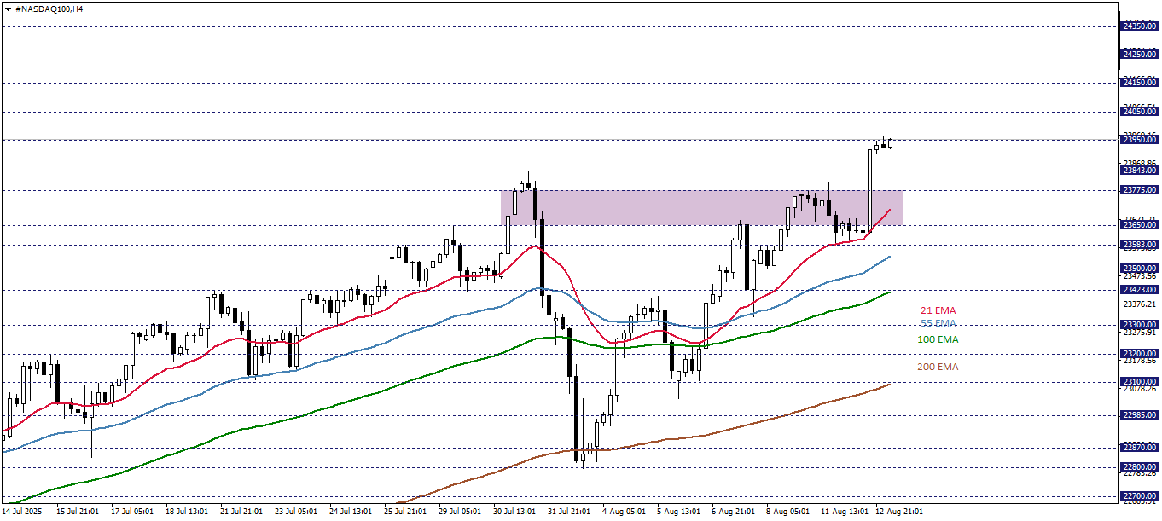Screen dimensions: 1162x521
Task: Click the 18 Jul 13:01 time label
Action: click(x=186, y=512)
